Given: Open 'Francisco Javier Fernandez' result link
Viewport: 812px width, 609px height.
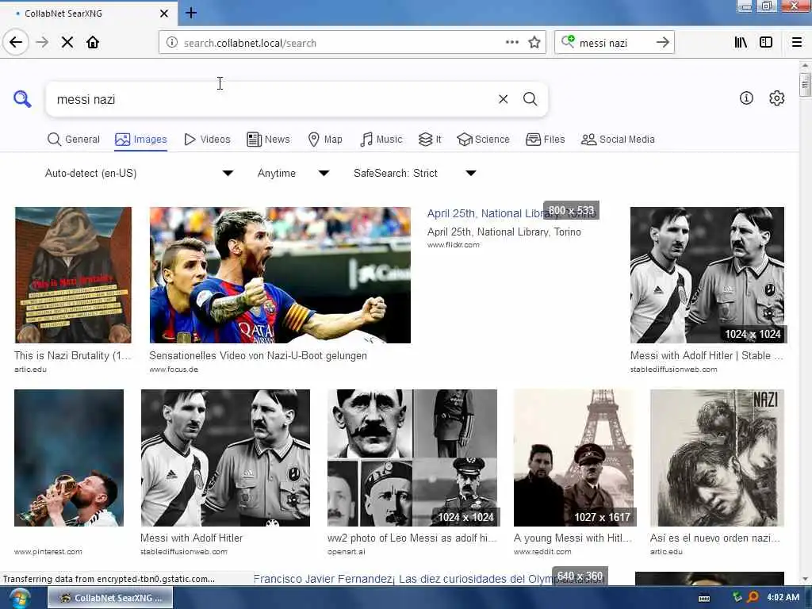Looking at the screenshot, I should 427,579.
